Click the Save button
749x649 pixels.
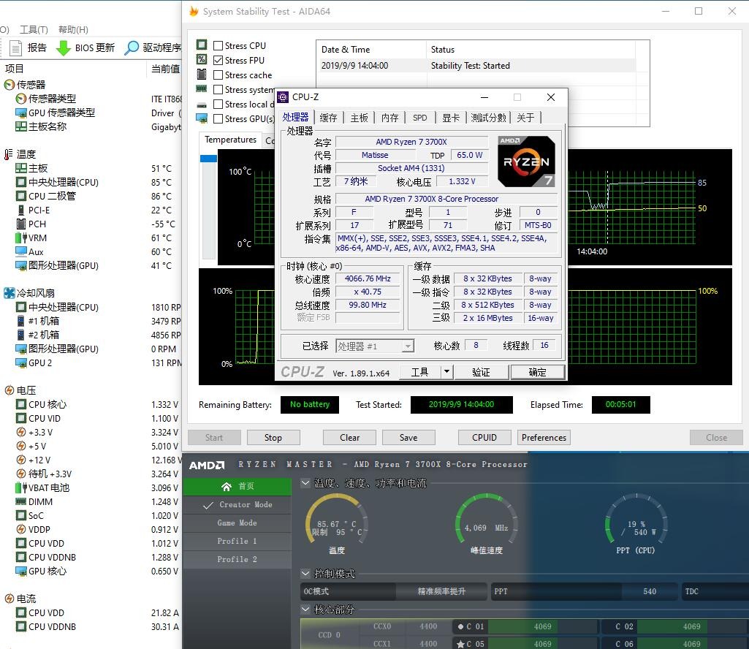point(408,437)
